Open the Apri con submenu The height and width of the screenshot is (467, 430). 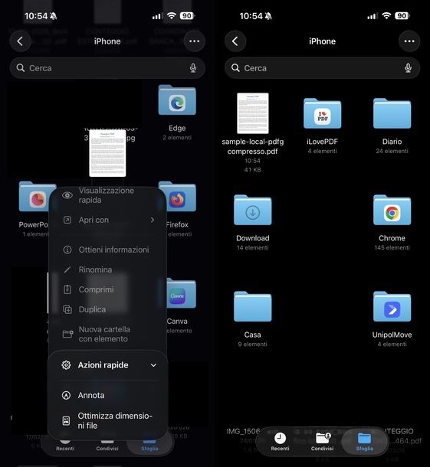107,220
